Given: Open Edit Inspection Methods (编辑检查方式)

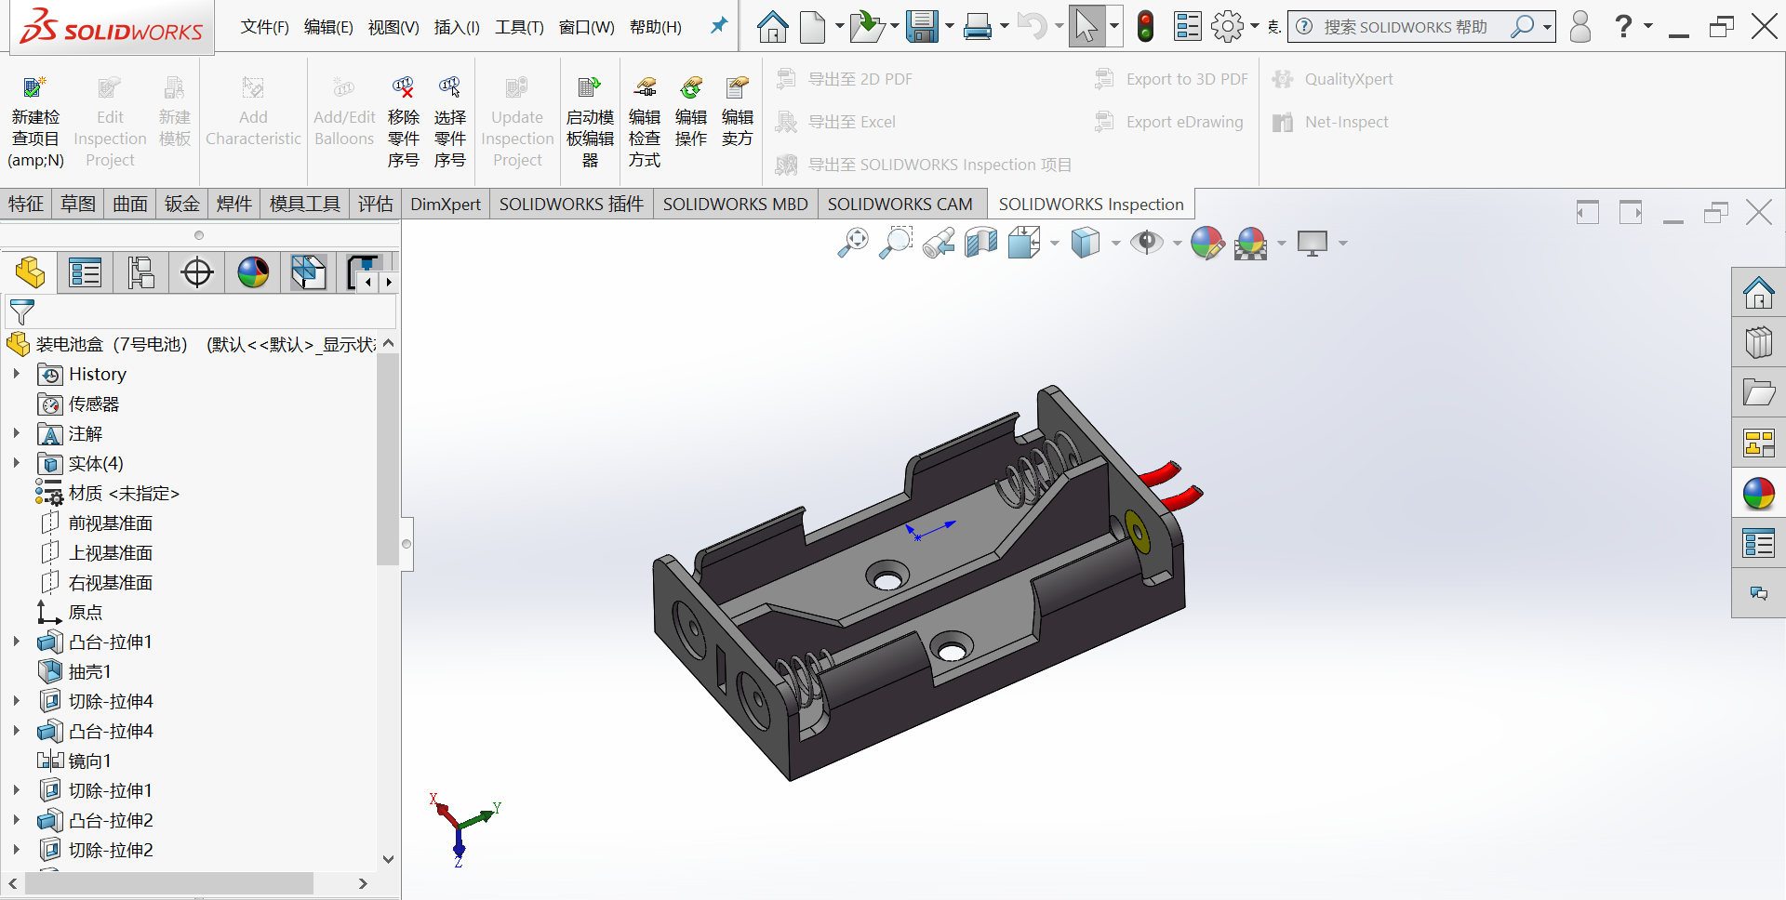Looking at the screenshot, I should coord(645,88).
